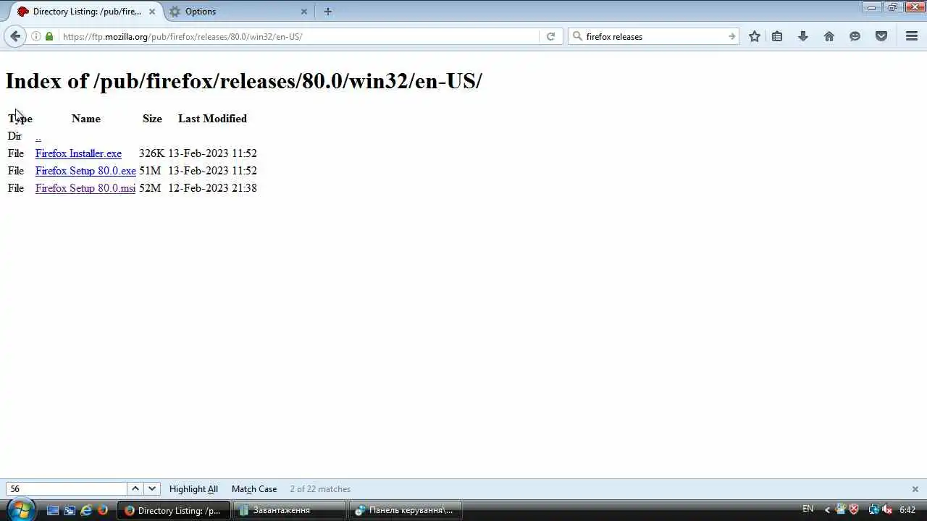Download Firefox Setup 80.0.msi
Viewport: 927px width, 521px height.
[x=85, y=188]
